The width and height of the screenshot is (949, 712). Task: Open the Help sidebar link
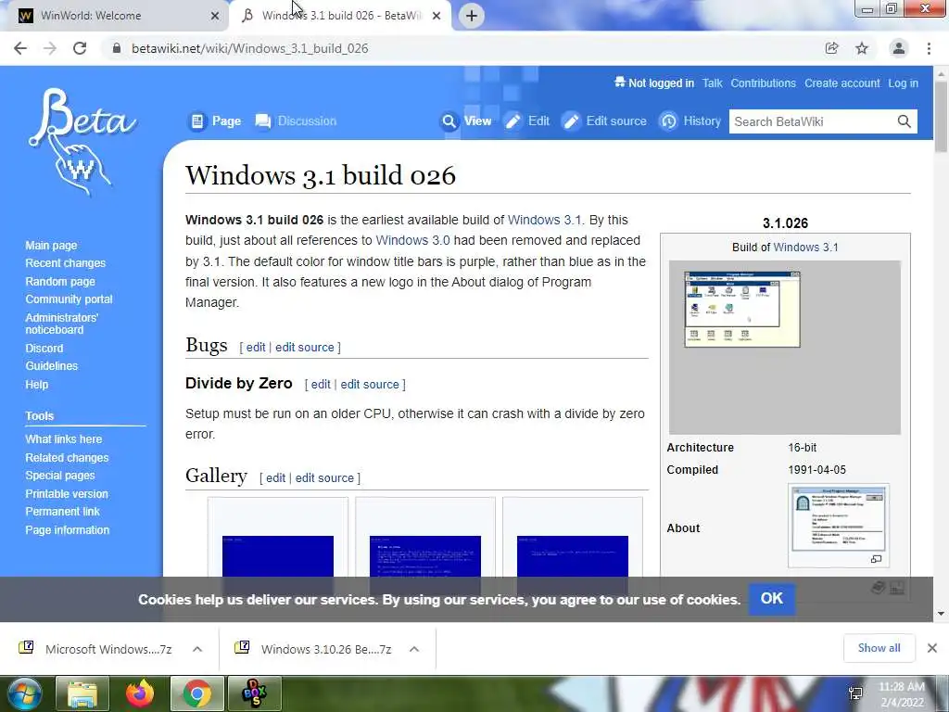pos(37,385)
